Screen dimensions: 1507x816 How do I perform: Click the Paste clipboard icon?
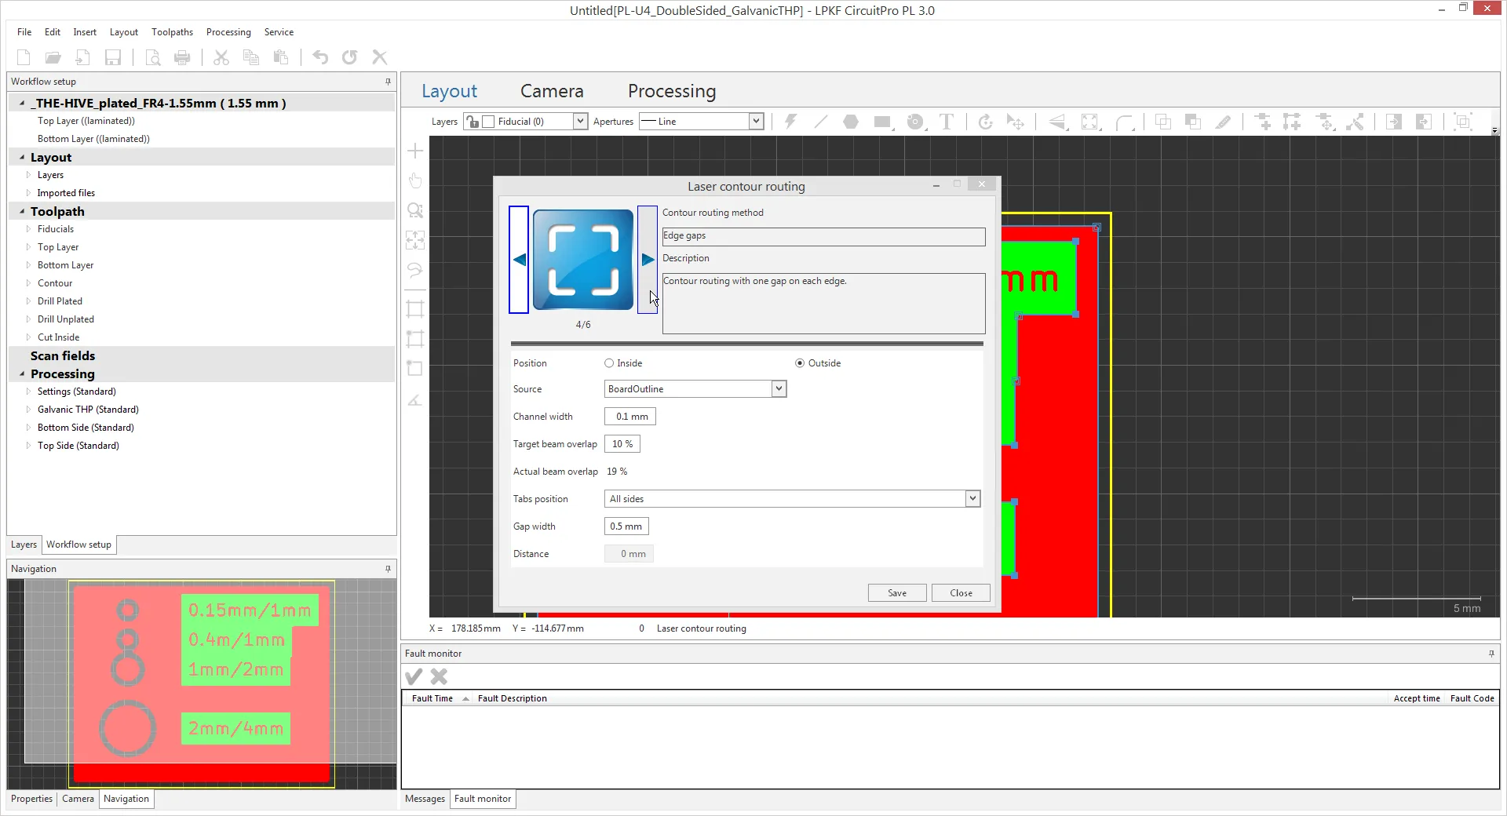coord(280,57)
